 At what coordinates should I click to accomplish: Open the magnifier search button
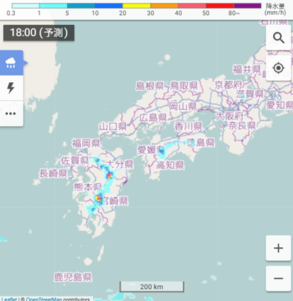pyautogui.click(x=278, y=38)
